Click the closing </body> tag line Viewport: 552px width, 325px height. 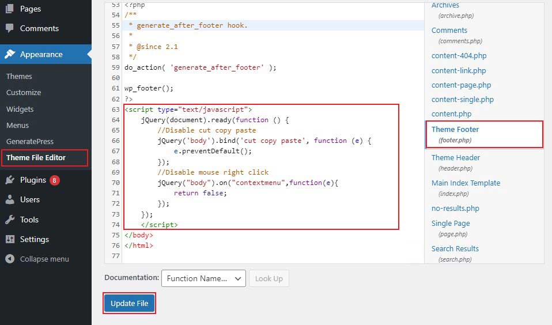coord(139,235)
